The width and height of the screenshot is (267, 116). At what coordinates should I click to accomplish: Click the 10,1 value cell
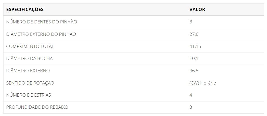(193, 59)
